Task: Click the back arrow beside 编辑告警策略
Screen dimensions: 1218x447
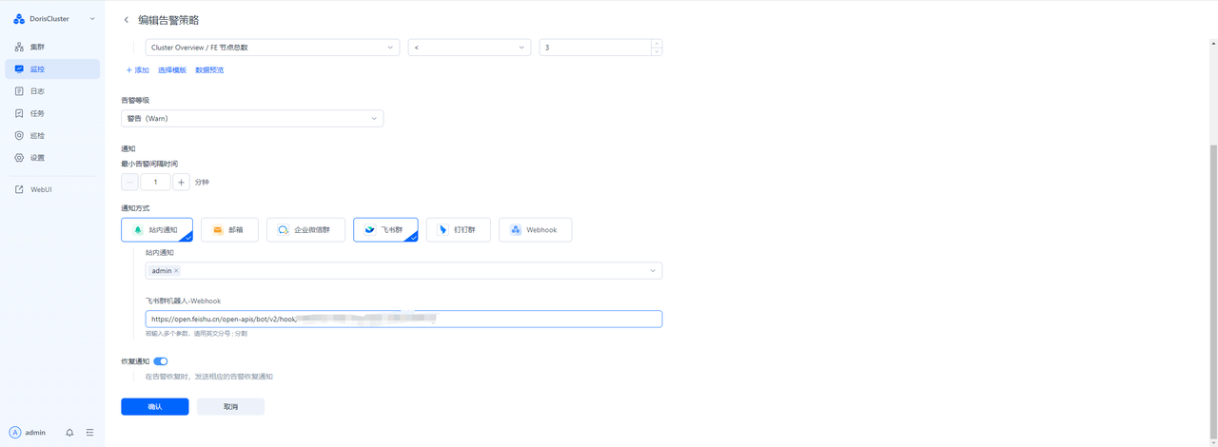Action: click(x=127, y=20)
